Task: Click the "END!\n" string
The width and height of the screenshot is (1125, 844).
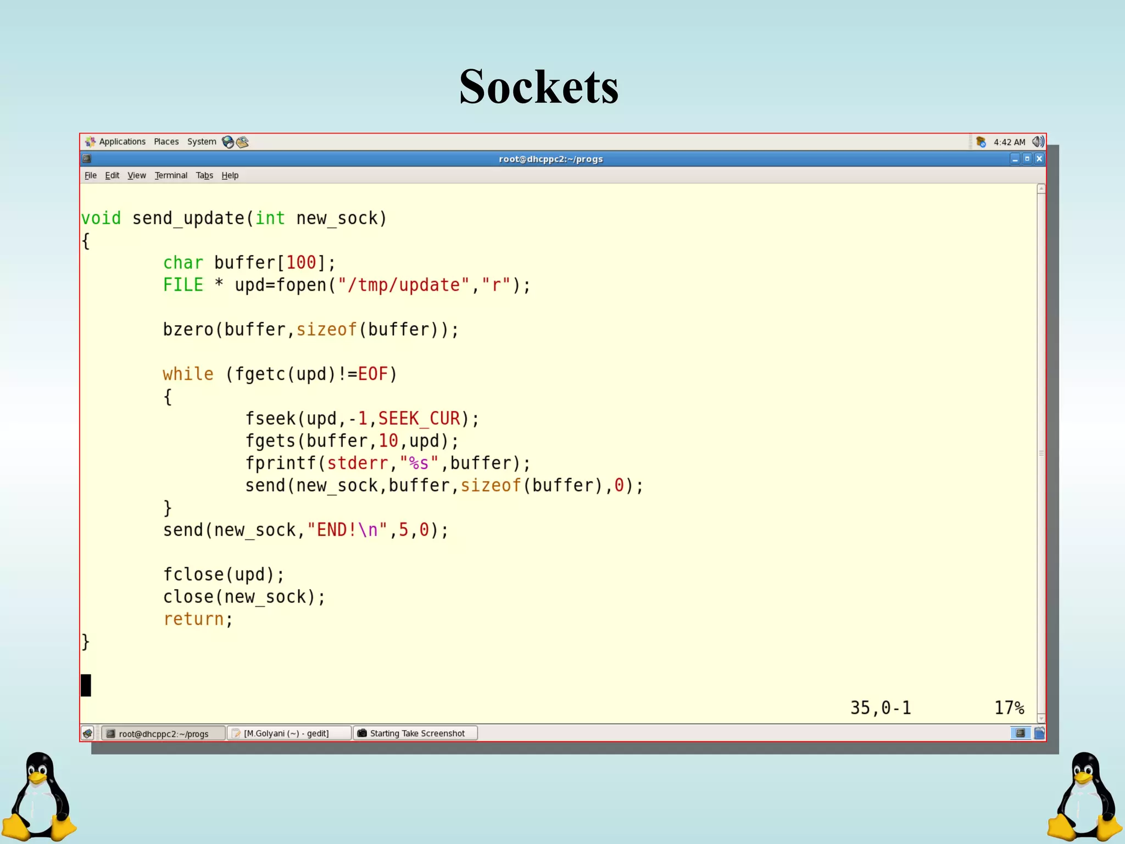Action: [347, 530]
